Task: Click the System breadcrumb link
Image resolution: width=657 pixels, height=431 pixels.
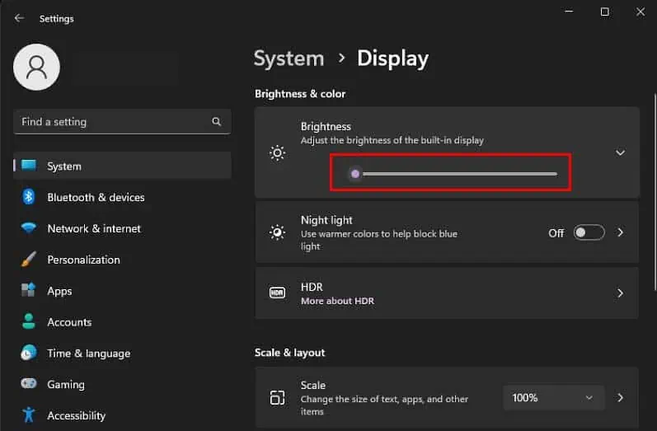Action: (x=289, y=59)
